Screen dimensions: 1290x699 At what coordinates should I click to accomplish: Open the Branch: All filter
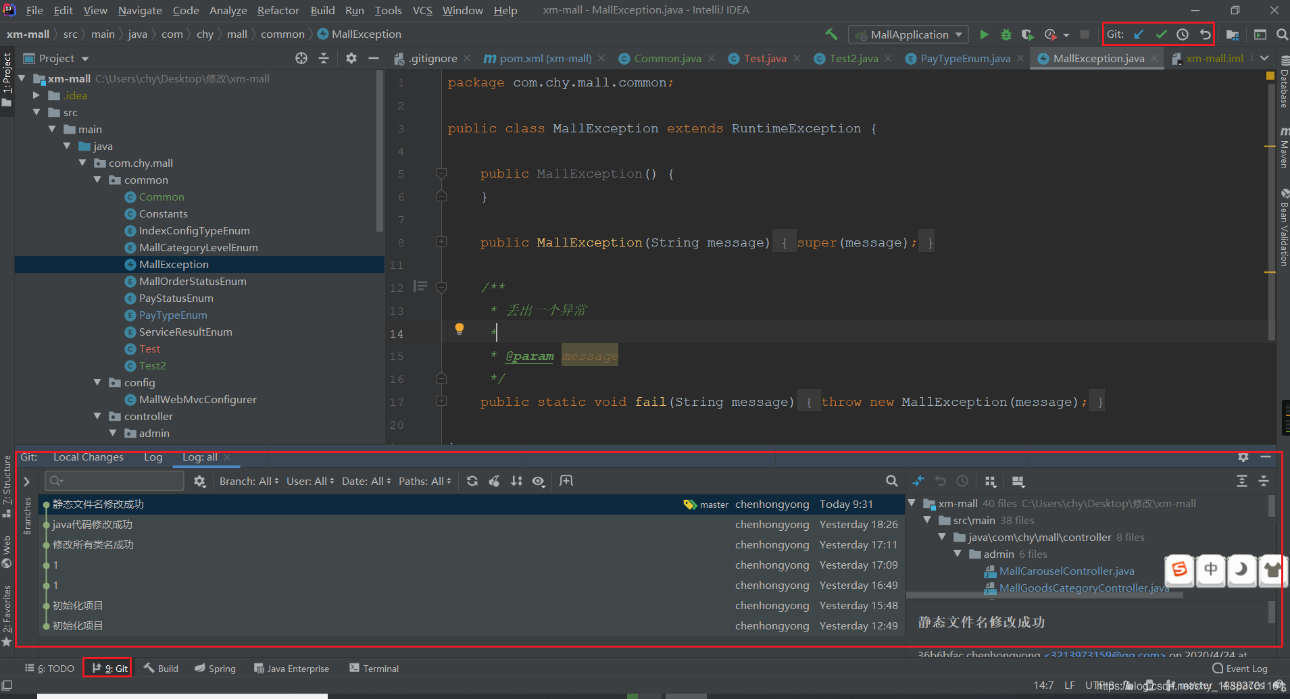pos(249,481)
